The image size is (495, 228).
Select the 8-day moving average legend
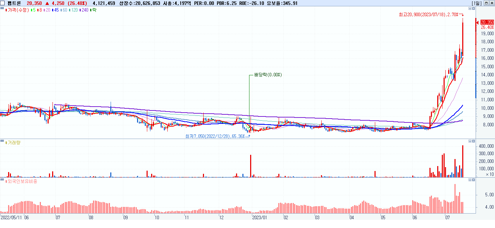click(40, 10)
